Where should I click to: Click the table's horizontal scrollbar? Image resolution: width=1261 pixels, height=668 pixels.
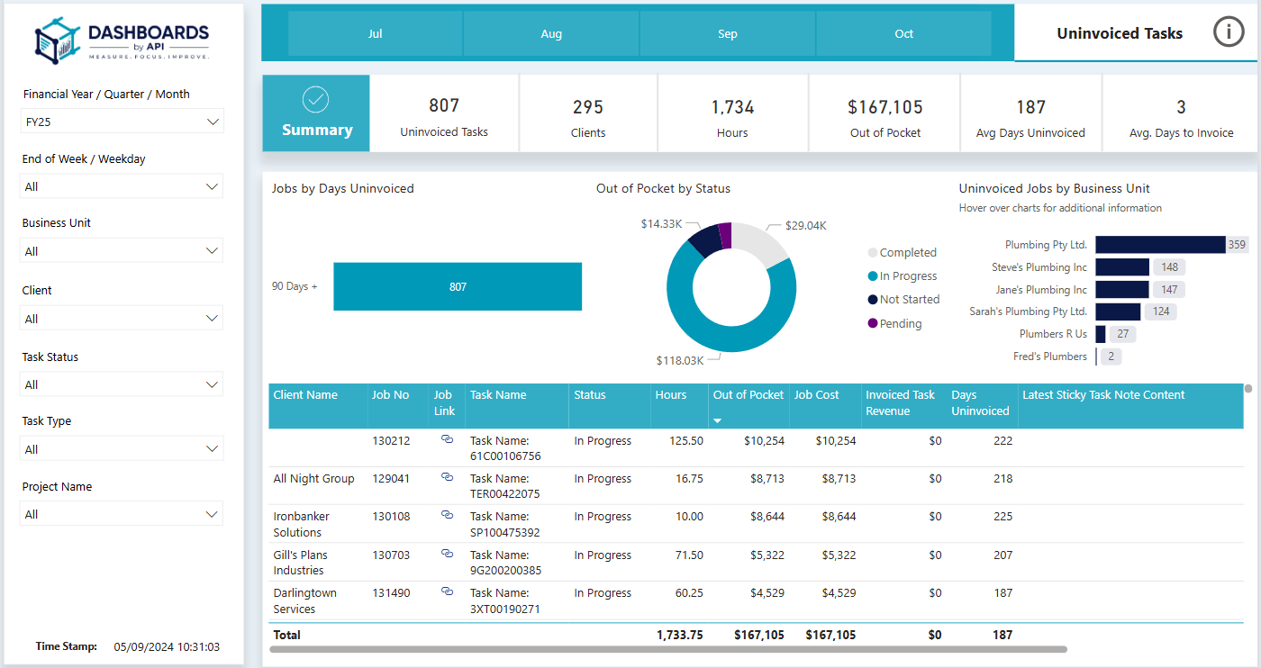667,648
